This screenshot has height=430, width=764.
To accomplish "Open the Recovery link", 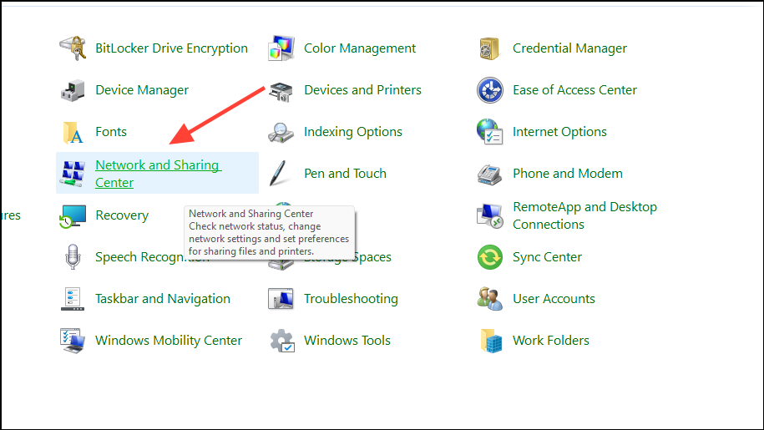I will click(122, 215).
